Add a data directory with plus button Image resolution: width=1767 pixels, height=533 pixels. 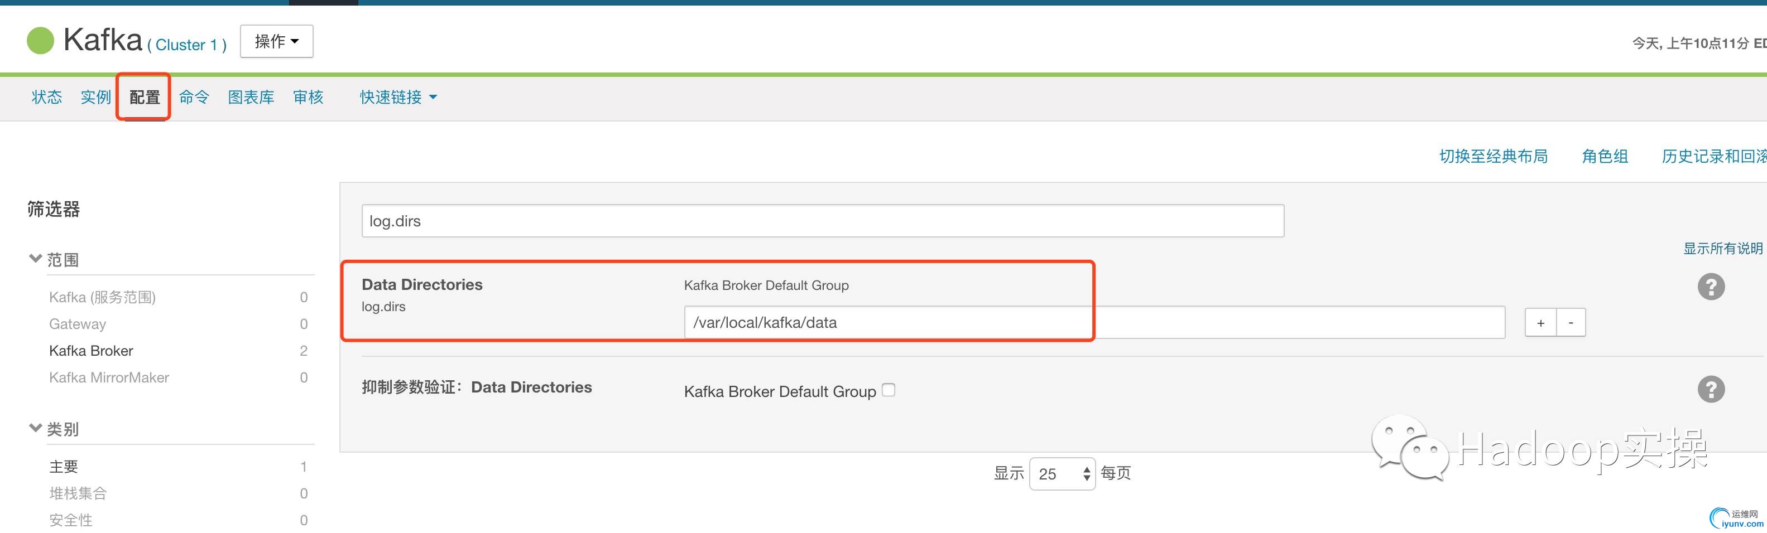coord(1540,323)
